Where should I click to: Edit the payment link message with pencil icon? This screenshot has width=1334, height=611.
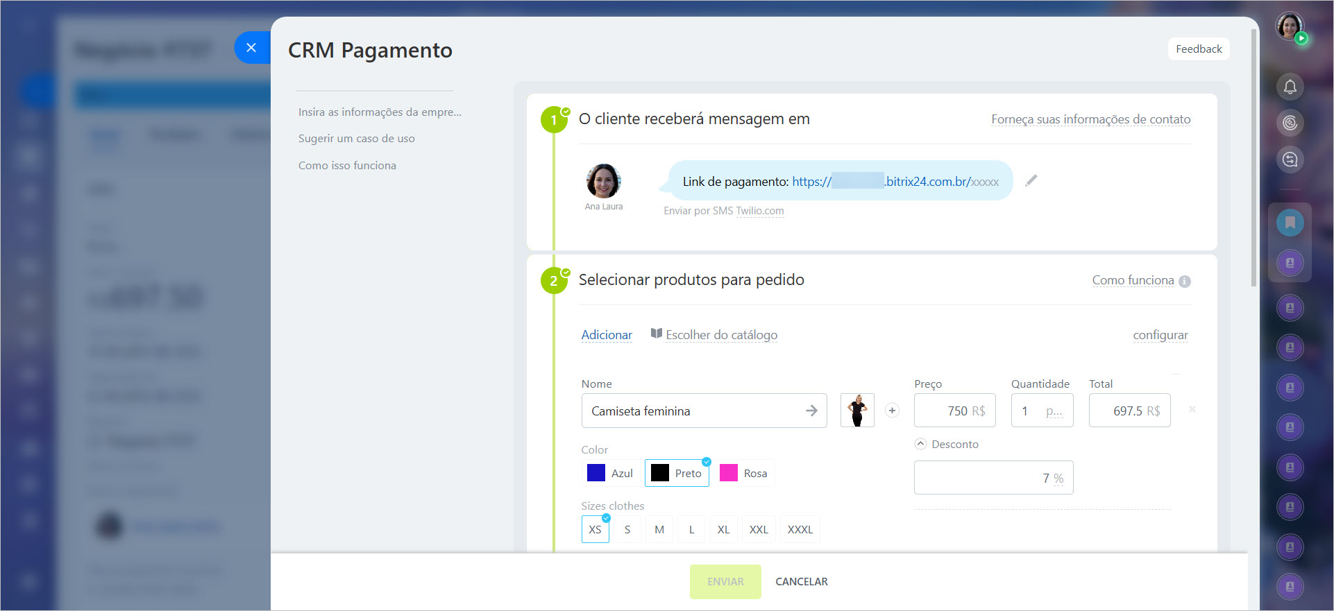[x=1031, y=180]
